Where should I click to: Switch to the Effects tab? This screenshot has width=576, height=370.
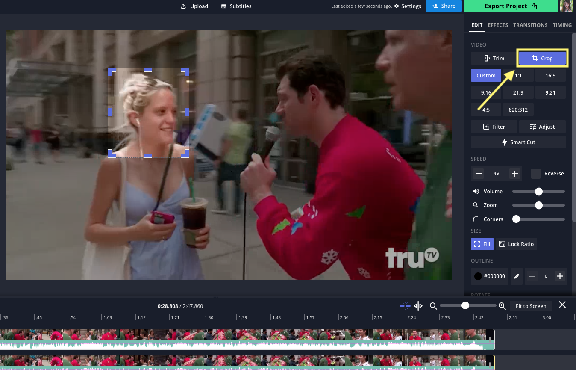point(498,25)
